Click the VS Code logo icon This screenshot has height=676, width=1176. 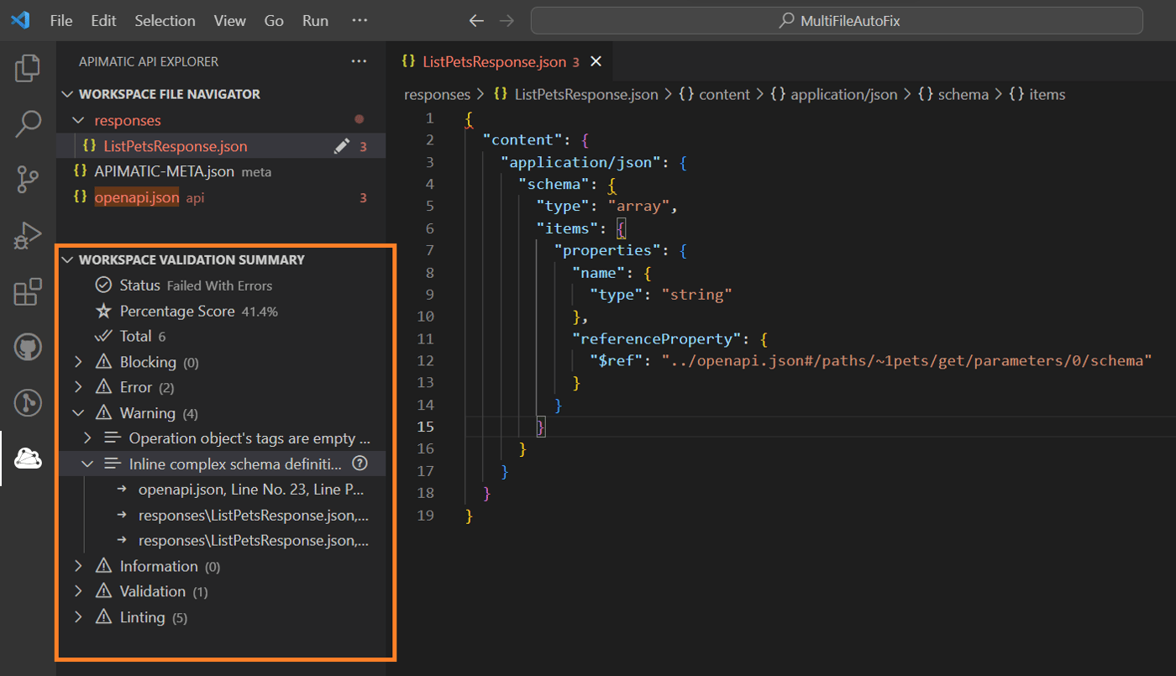(19, 20)
